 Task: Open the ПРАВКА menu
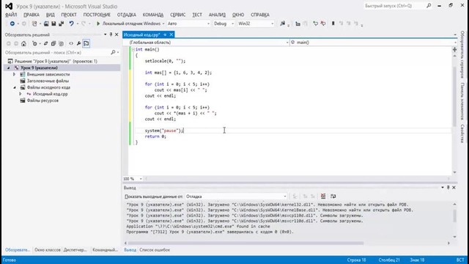(32, 15)
